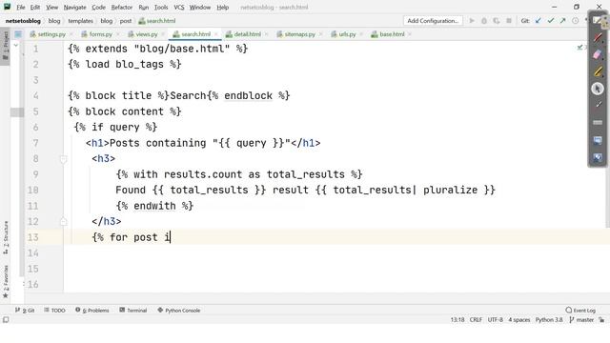Click the monitor screen icon in floating toolbar

point(598,140)
